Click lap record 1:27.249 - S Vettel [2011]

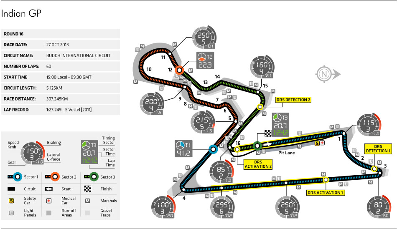click(69, 110)
